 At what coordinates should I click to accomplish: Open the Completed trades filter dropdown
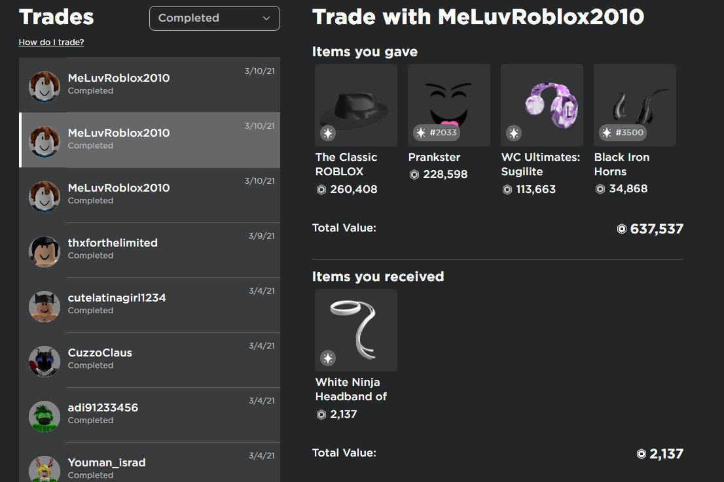[x=214, y=18]
